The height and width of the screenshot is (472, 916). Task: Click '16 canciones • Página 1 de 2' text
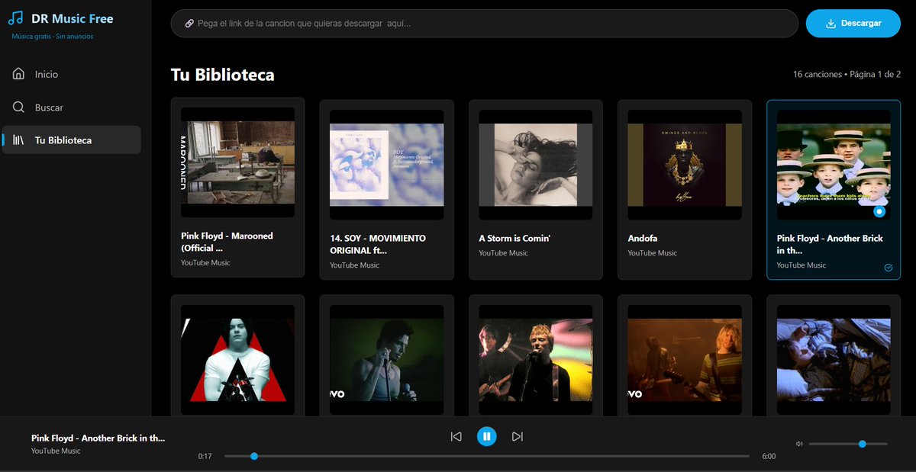(x=847, y=74)
